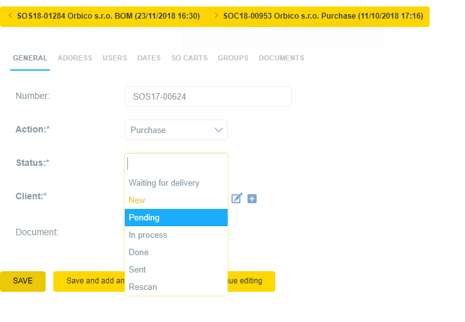Select Sent status option
Screen dimensions: 465x322
tap(138, 270)
